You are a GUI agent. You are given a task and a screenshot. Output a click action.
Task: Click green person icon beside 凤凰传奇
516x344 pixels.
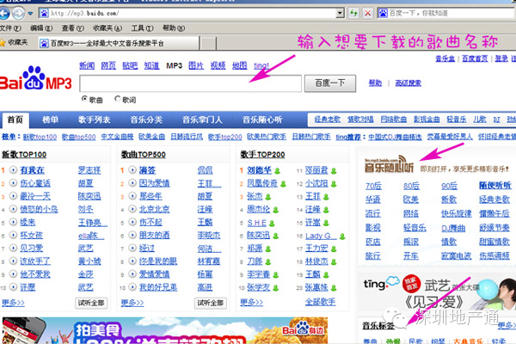click(283, 184)
